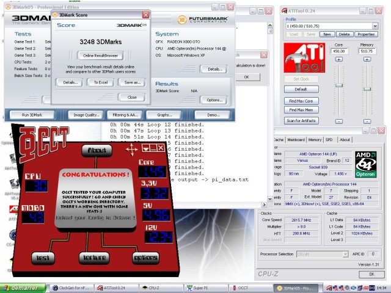The height and width of the screenshot is (293, 391).
Task: Open the CPU-Z Processor Selection dropdown
Action: tap(345, 254)
